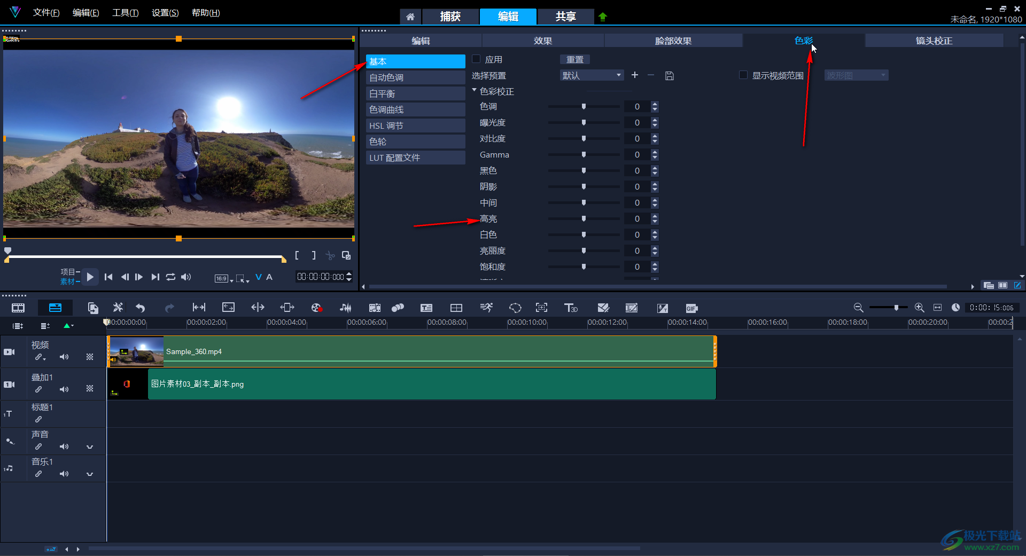The width and height of the screenshot is (1026, 556).
Task: Set mark-in bracket in preview
Action: [297, 255]
